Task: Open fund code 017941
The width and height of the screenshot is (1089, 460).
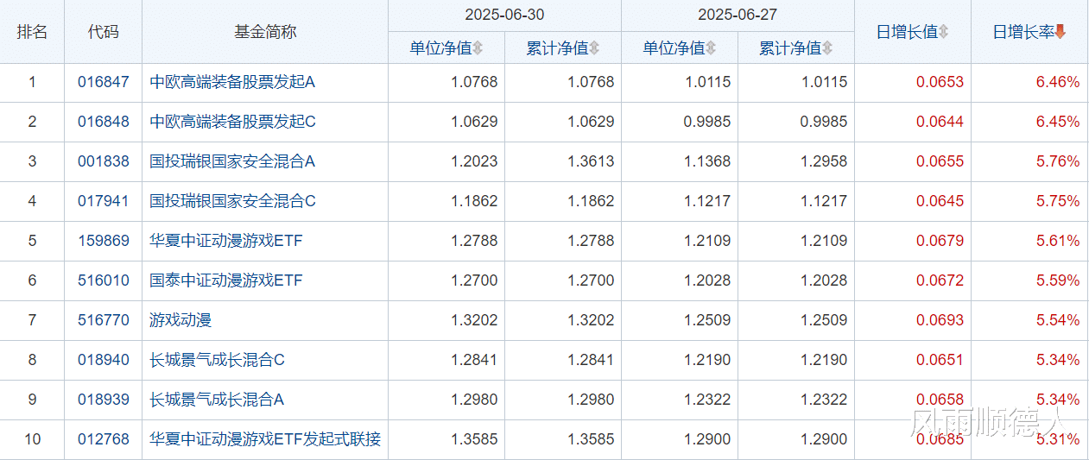Action: [104, 201]
